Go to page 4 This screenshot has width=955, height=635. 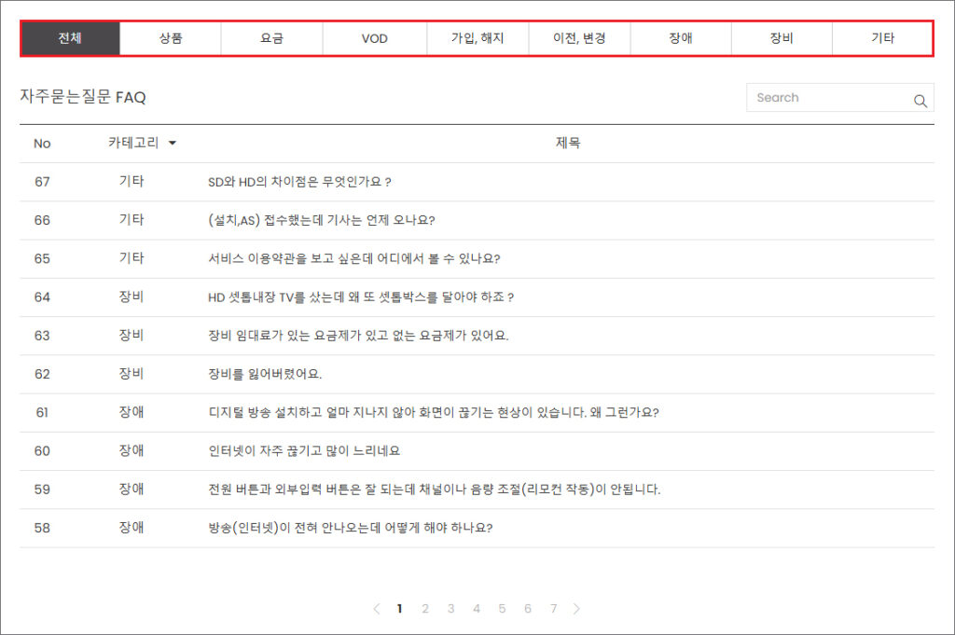pyautogui.click(x=477, y=609)
